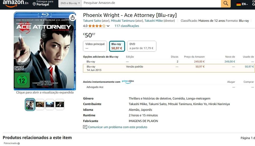Open the EN language selector dropdown
This screenshot has height=146, width=255.
point(245,4)
